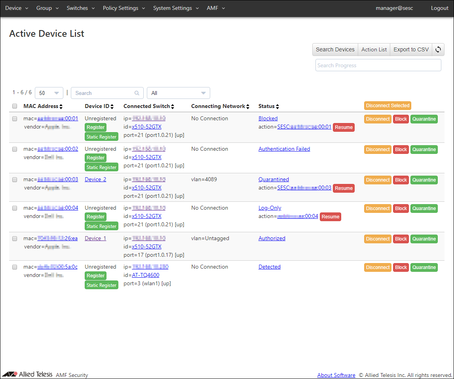Click the Allied Telesis logo in footer
Image resolution: width=454 pixels, height=379 pixels.
coord(27,375)
